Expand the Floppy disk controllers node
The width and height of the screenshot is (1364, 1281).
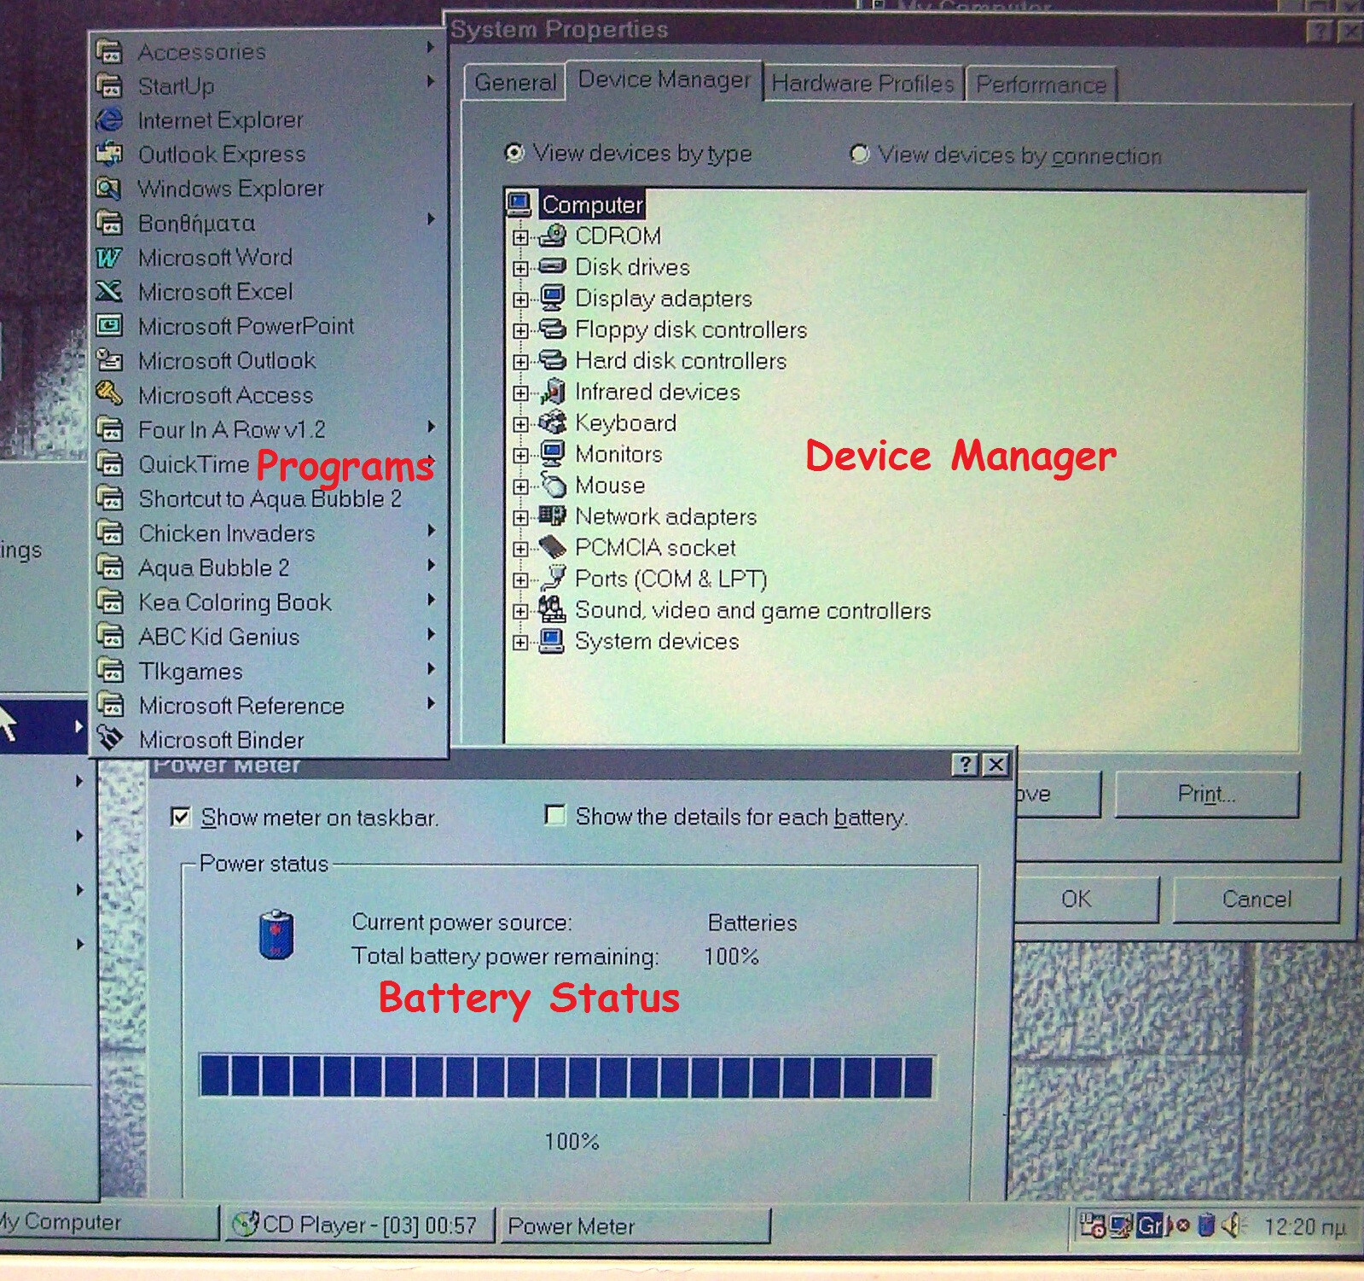[x=520, y=330]
